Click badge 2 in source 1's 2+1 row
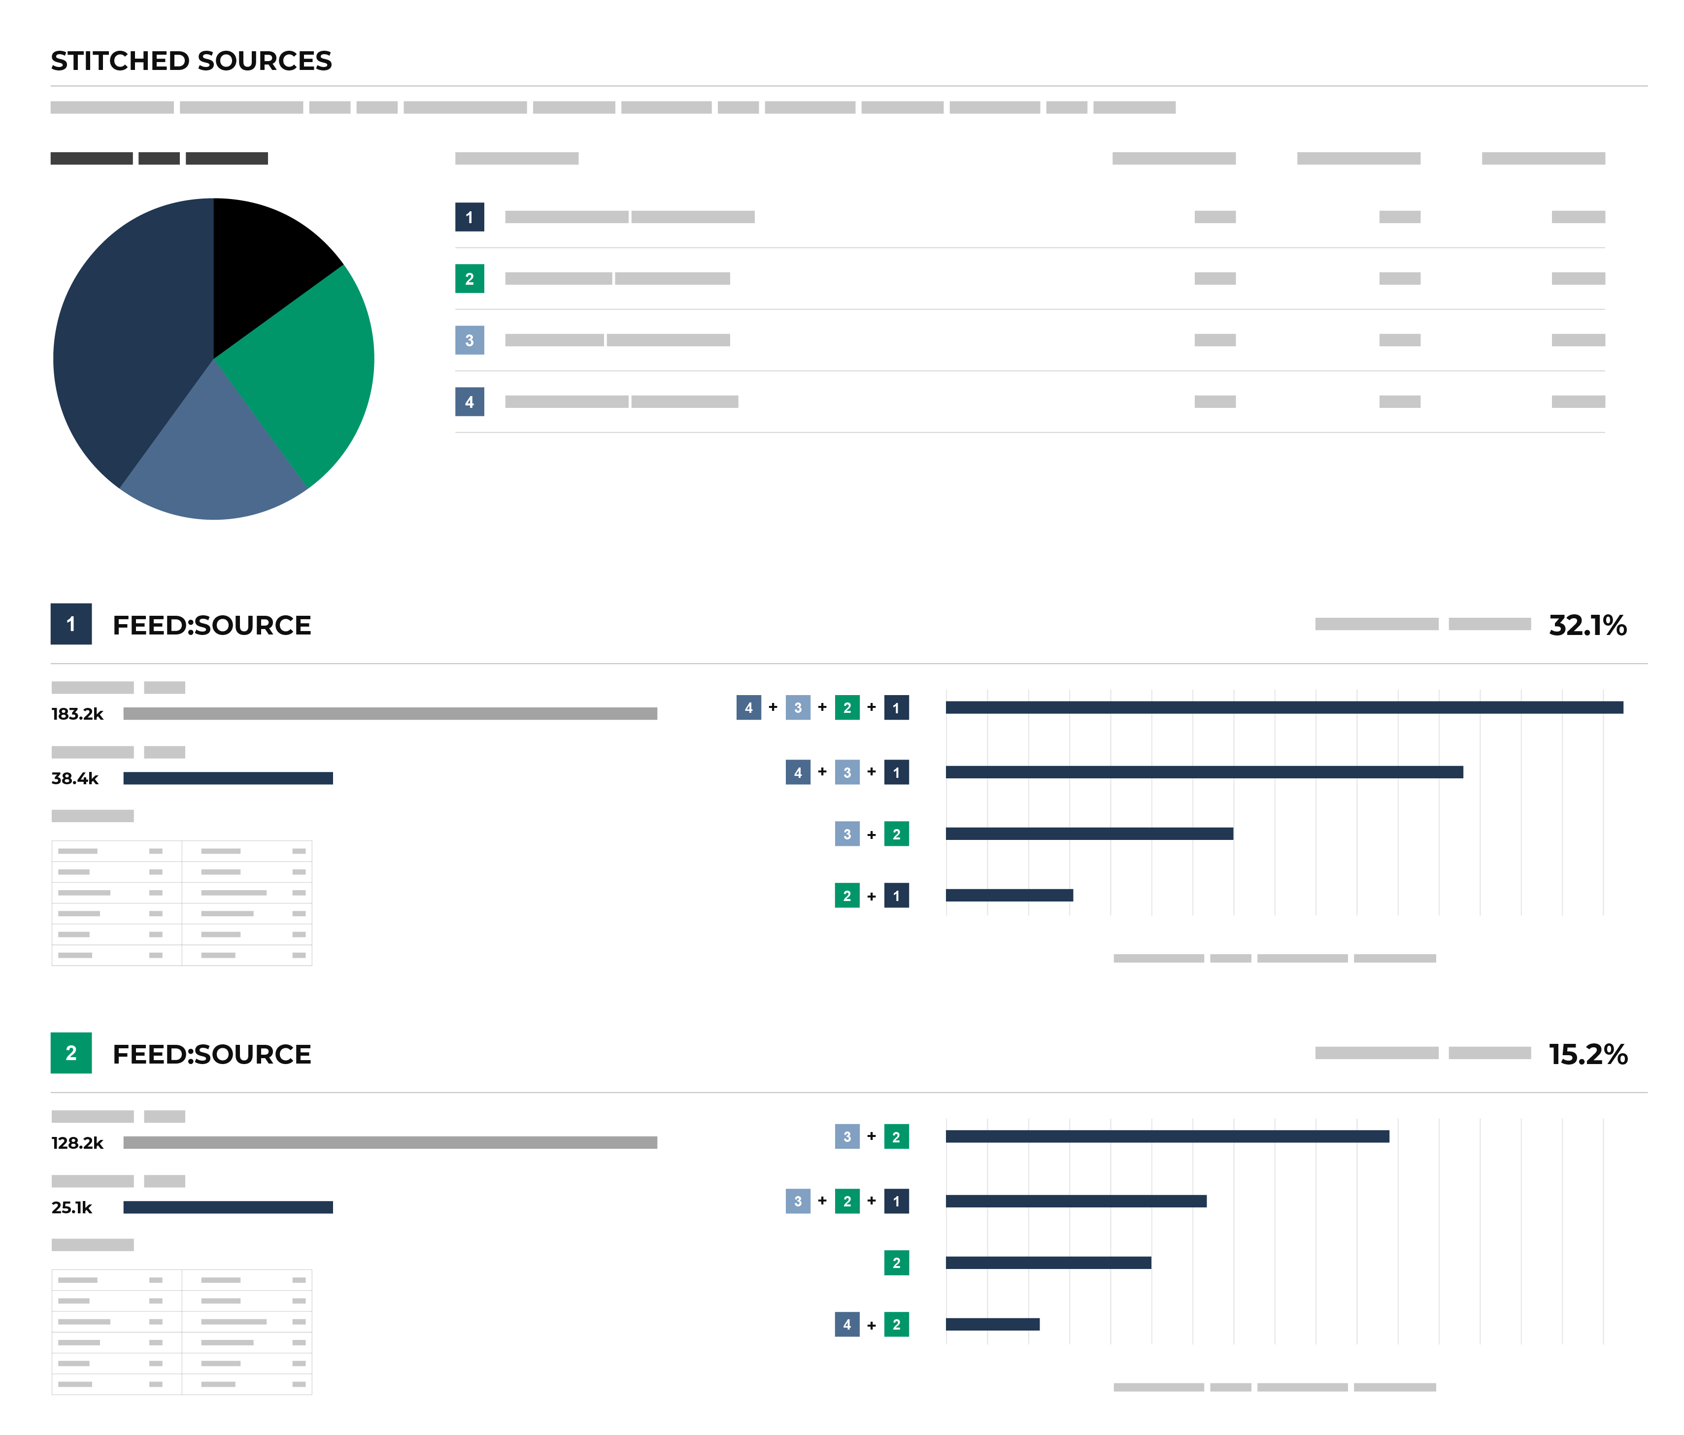1684x1435 pixels. tap(847, 896)
